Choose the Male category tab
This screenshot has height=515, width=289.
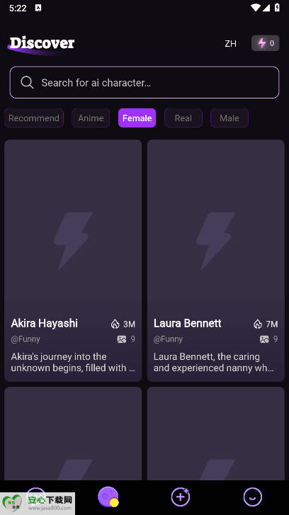click(x=229, y=118)
